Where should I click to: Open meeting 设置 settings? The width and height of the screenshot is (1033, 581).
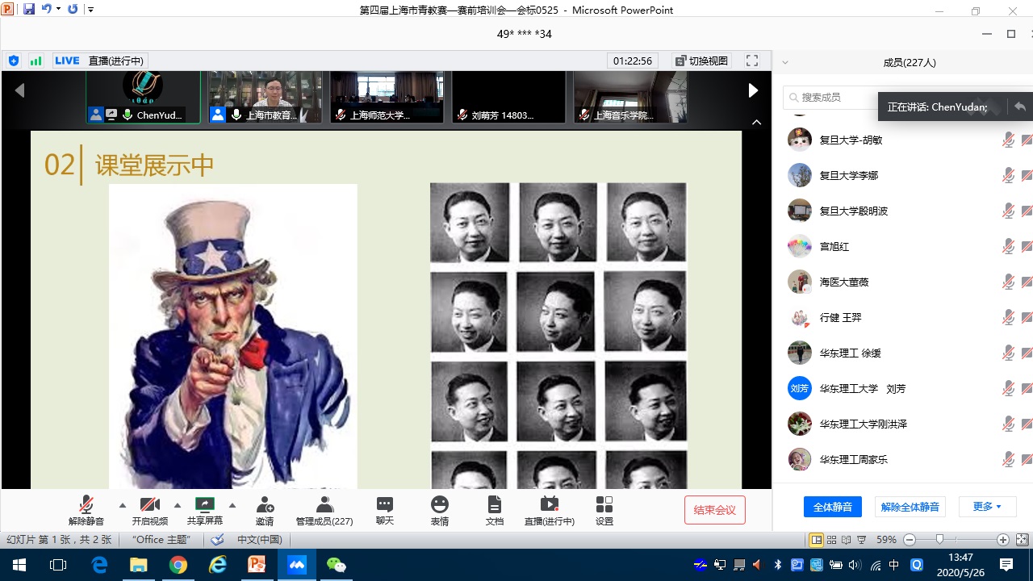(x=604, y=511)
